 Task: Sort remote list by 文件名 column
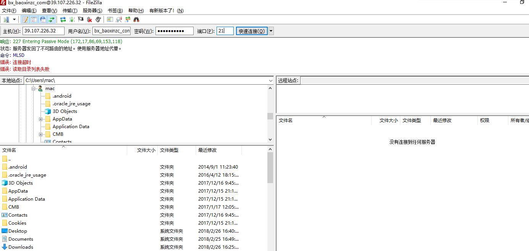click(x=324, y=121)
